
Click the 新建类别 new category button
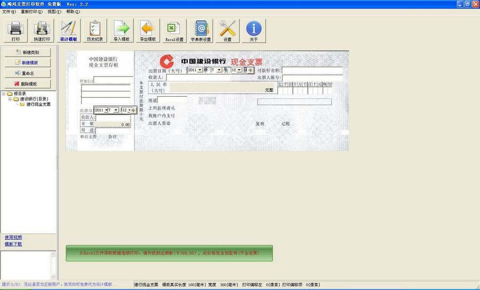pyautogui.click(x=28, y=52)
